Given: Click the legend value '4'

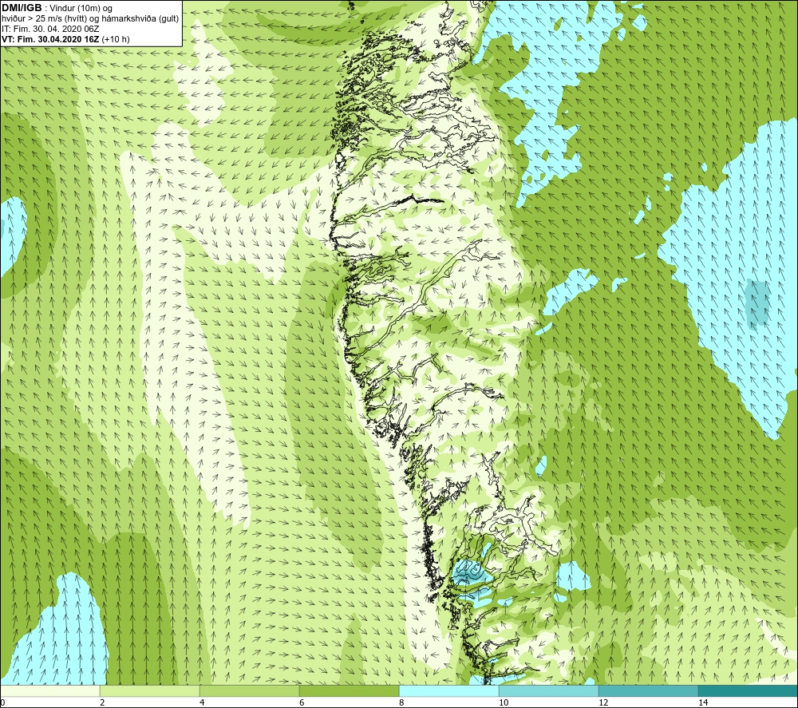Looking at the screenshot, I should (203, 702).
